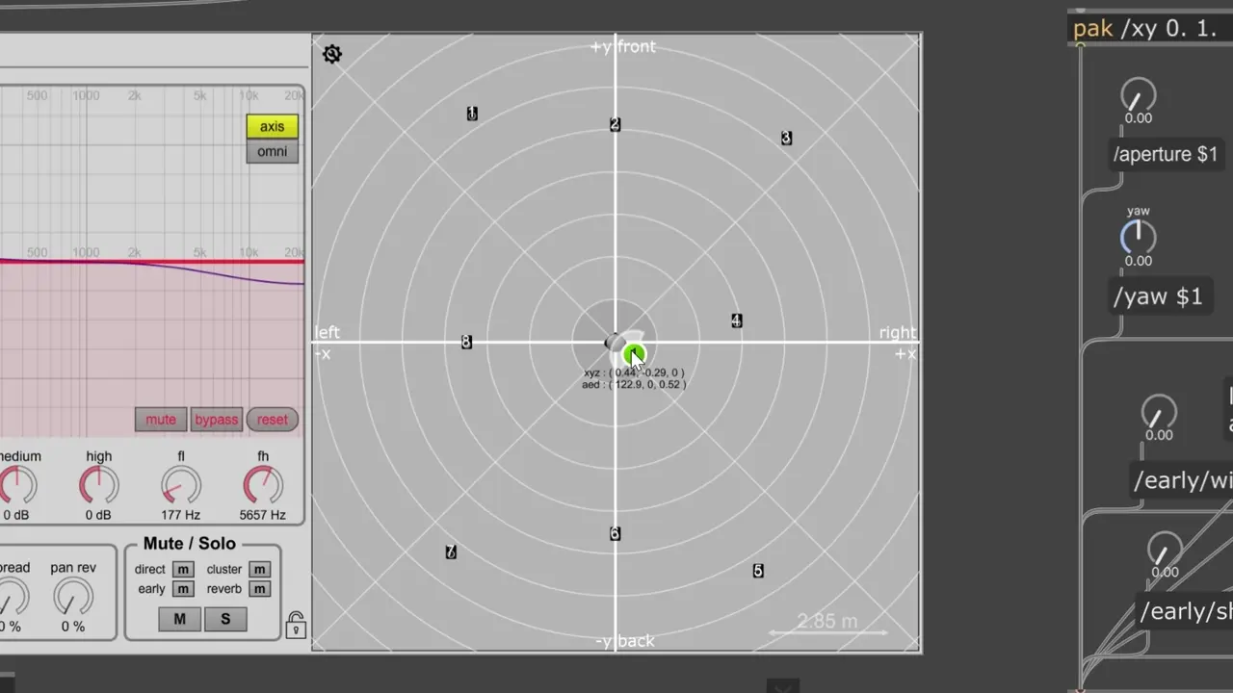This screenshot has height=693, width=1233.
Task: Click the listener head at the center
Action: (614, 343)
